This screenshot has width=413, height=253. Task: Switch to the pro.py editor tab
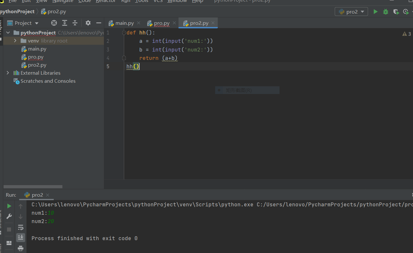(161, 23)
